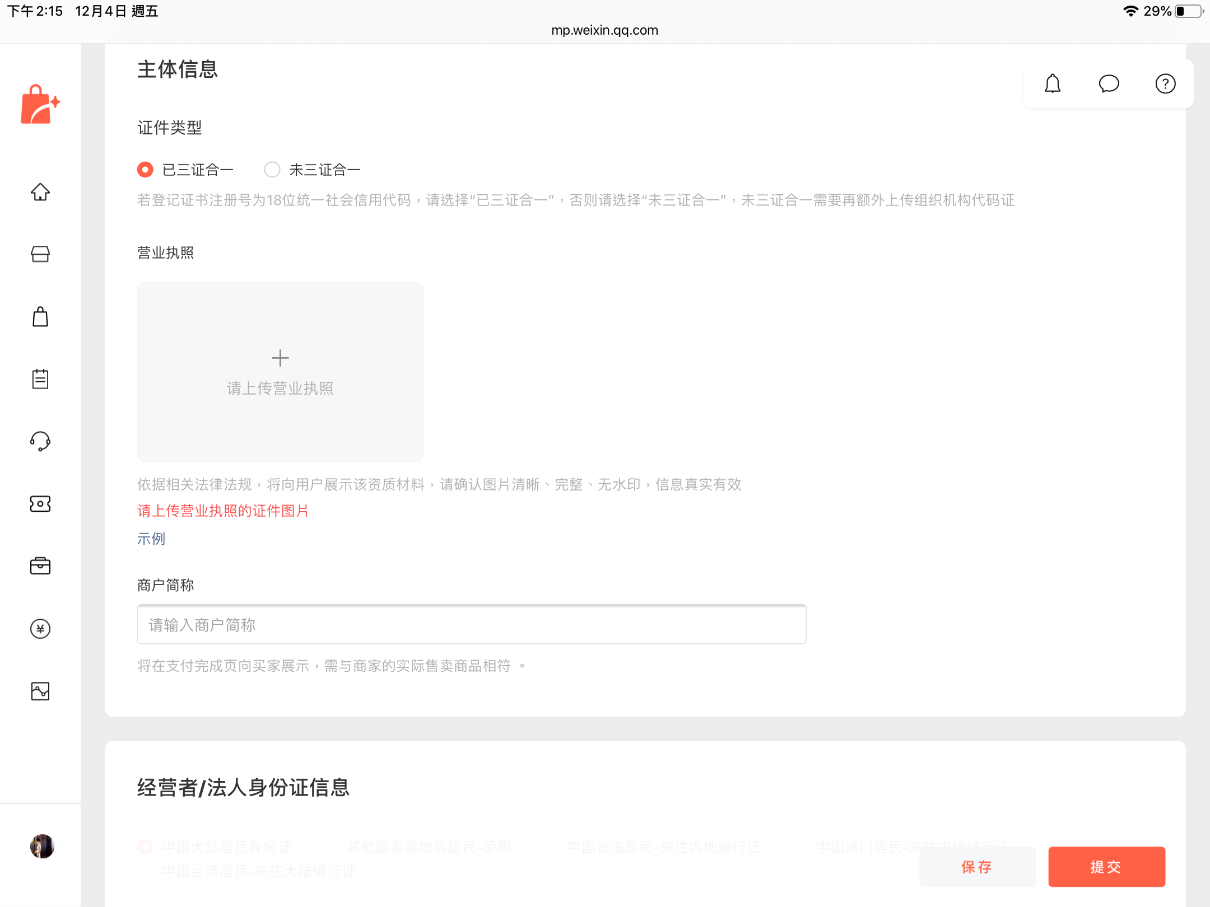This screenshot has width=1210, height=907.
Task: Click the 提交 submit button
Action: (x=1107, y=867)
